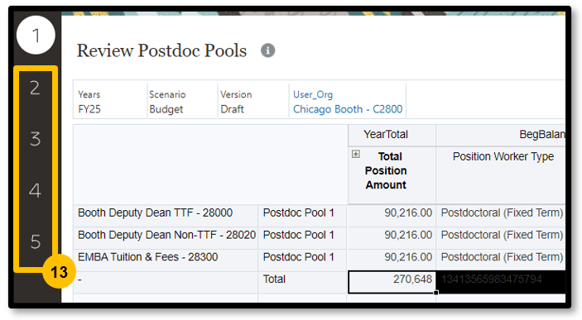Click the Review Postdoc Pools heading
Screen dimensions: 582x320
click(x=161, y=50)
